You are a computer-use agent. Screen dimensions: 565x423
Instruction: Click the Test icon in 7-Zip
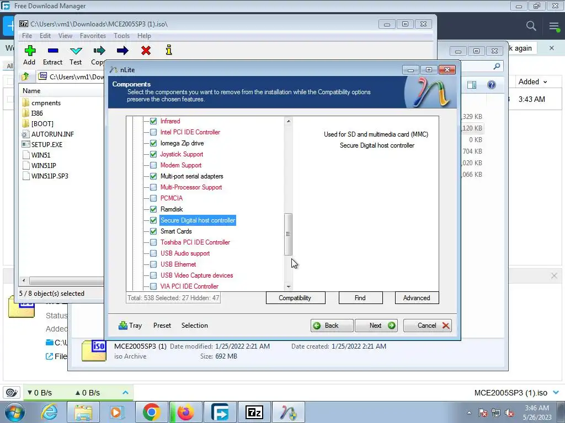[76, 51]
